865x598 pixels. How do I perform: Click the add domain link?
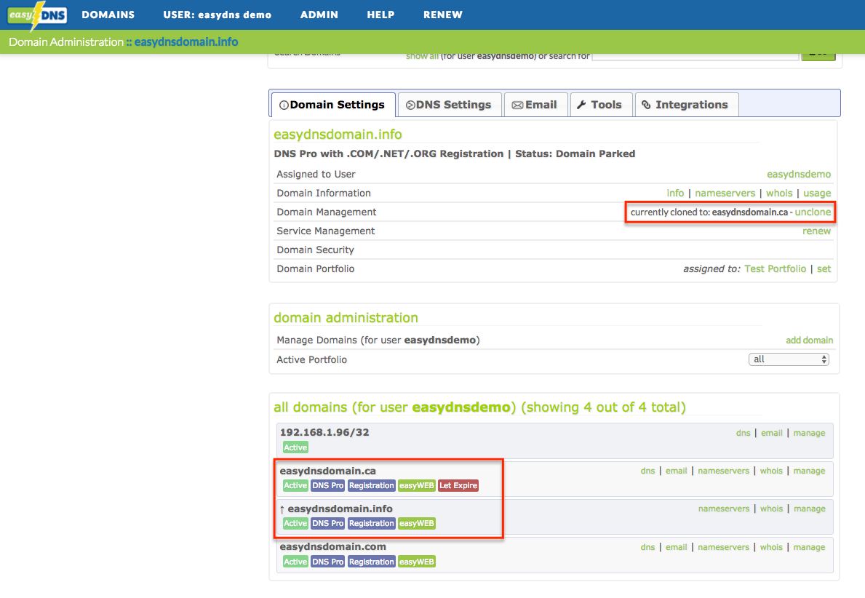point(809,340)
